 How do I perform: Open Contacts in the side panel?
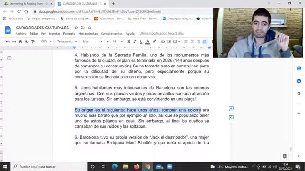pyautogui.click(x=299, y=81)
